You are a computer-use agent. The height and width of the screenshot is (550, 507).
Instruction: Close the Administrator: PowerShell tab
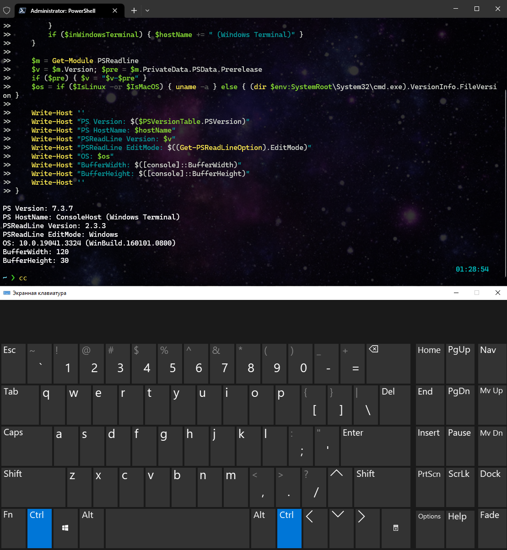[115, 11]
